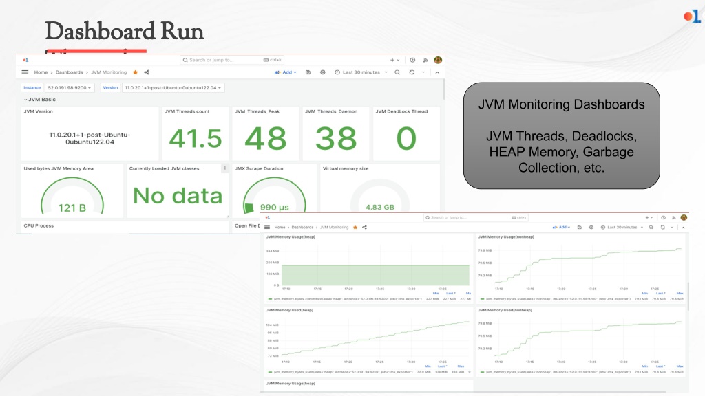This screenshot has width=705, height=396.
Task: Open the help icon in lower dashboard
Action: coord(663,217)
